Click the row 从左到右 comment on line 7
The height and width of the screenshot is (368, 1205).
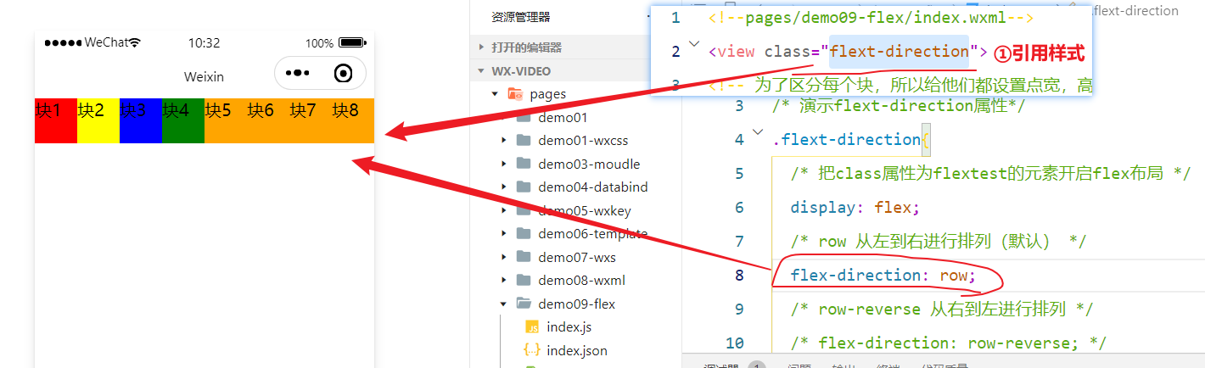click(938, 242)
